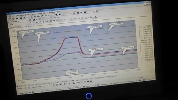Image resolution: width=178 pixels, height=100 pixels.
Task: Click the Sort Descending icon
Action: click(74, 13)
